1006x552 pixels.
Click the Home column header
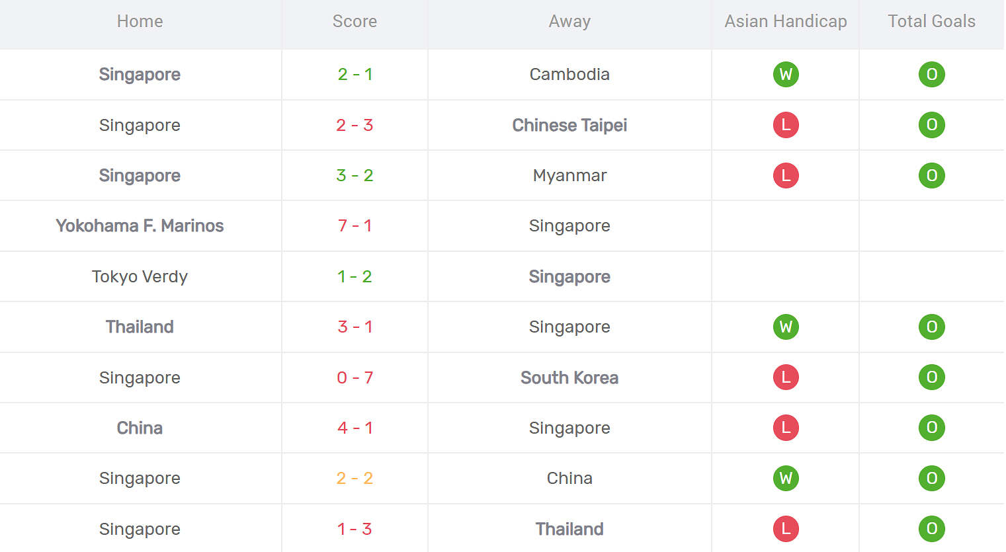pos(140,21)
